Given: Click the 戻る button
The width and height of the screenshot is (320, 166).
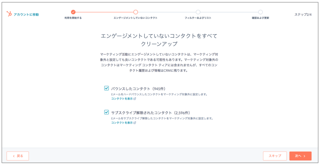Looking at the screenshot, I should [18, 156].
